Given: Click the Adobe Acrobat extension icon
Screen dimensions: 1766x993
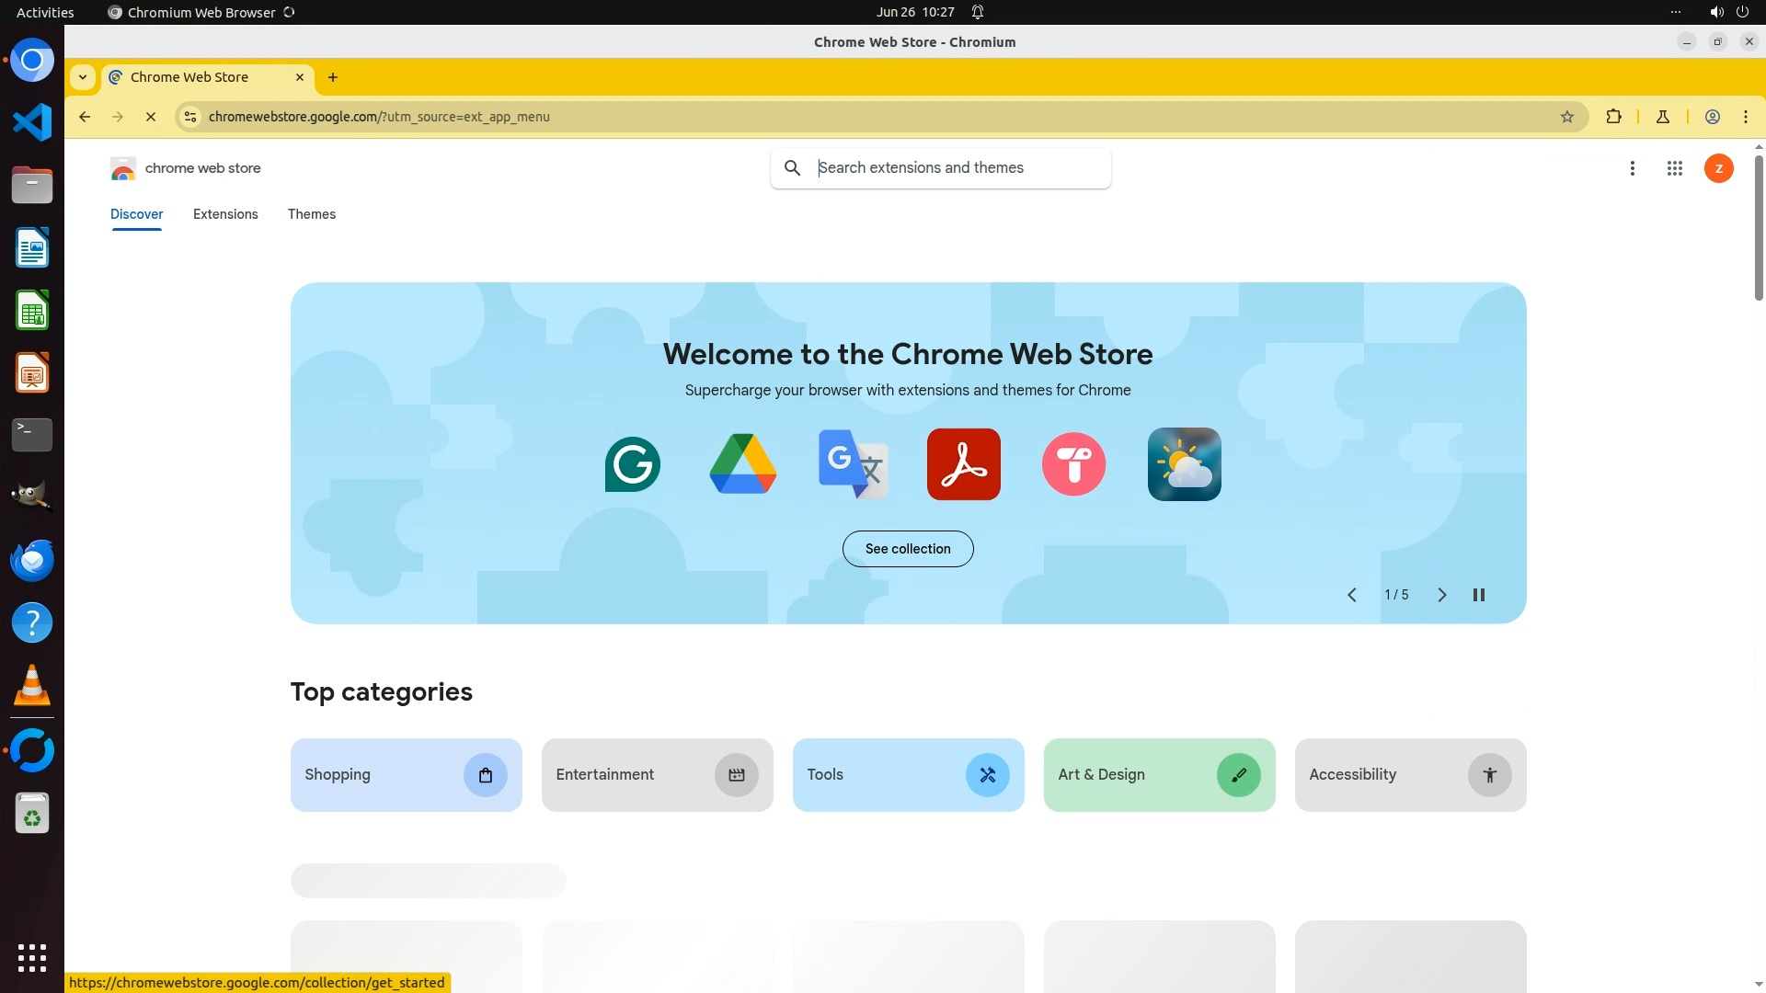Looking at the screenshot, I should coord(963,464).
